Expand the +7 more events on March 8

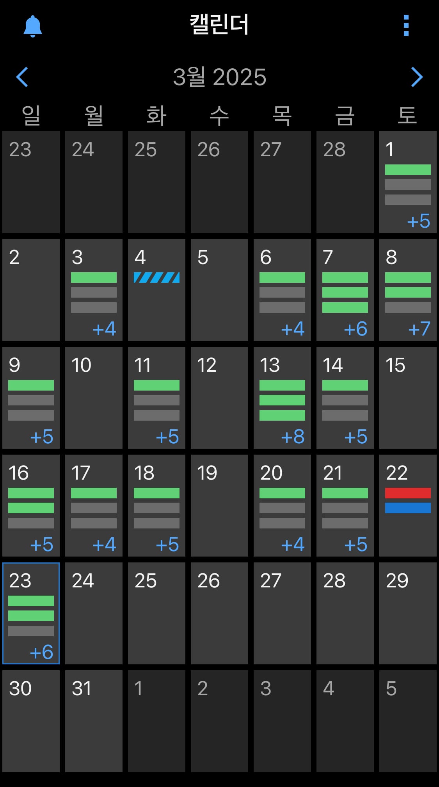point(419,329)
